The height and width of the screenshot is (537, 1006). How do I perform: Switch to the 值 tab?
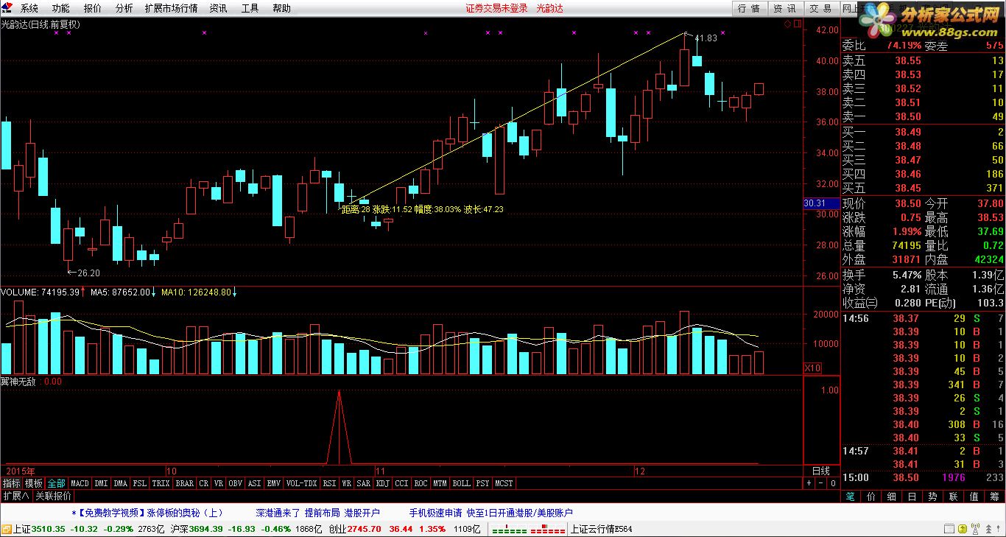tap(974, 497)
